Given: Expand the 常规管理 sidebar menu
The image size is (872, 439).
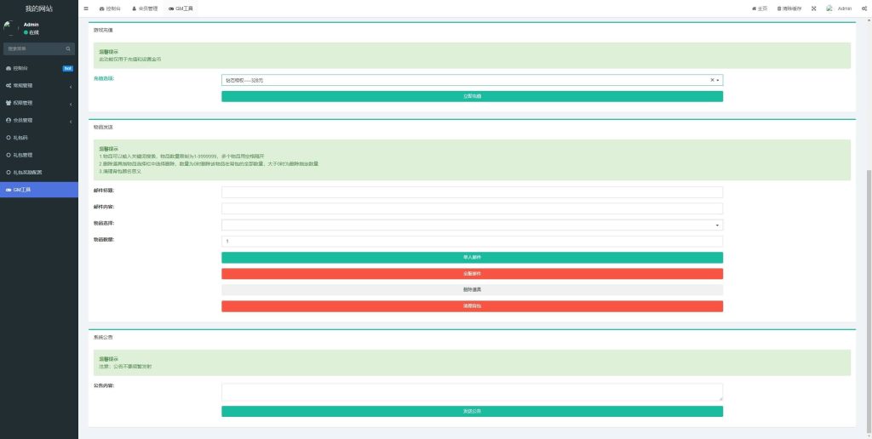Looking at the screenshot, I should (x=38, y=85).
